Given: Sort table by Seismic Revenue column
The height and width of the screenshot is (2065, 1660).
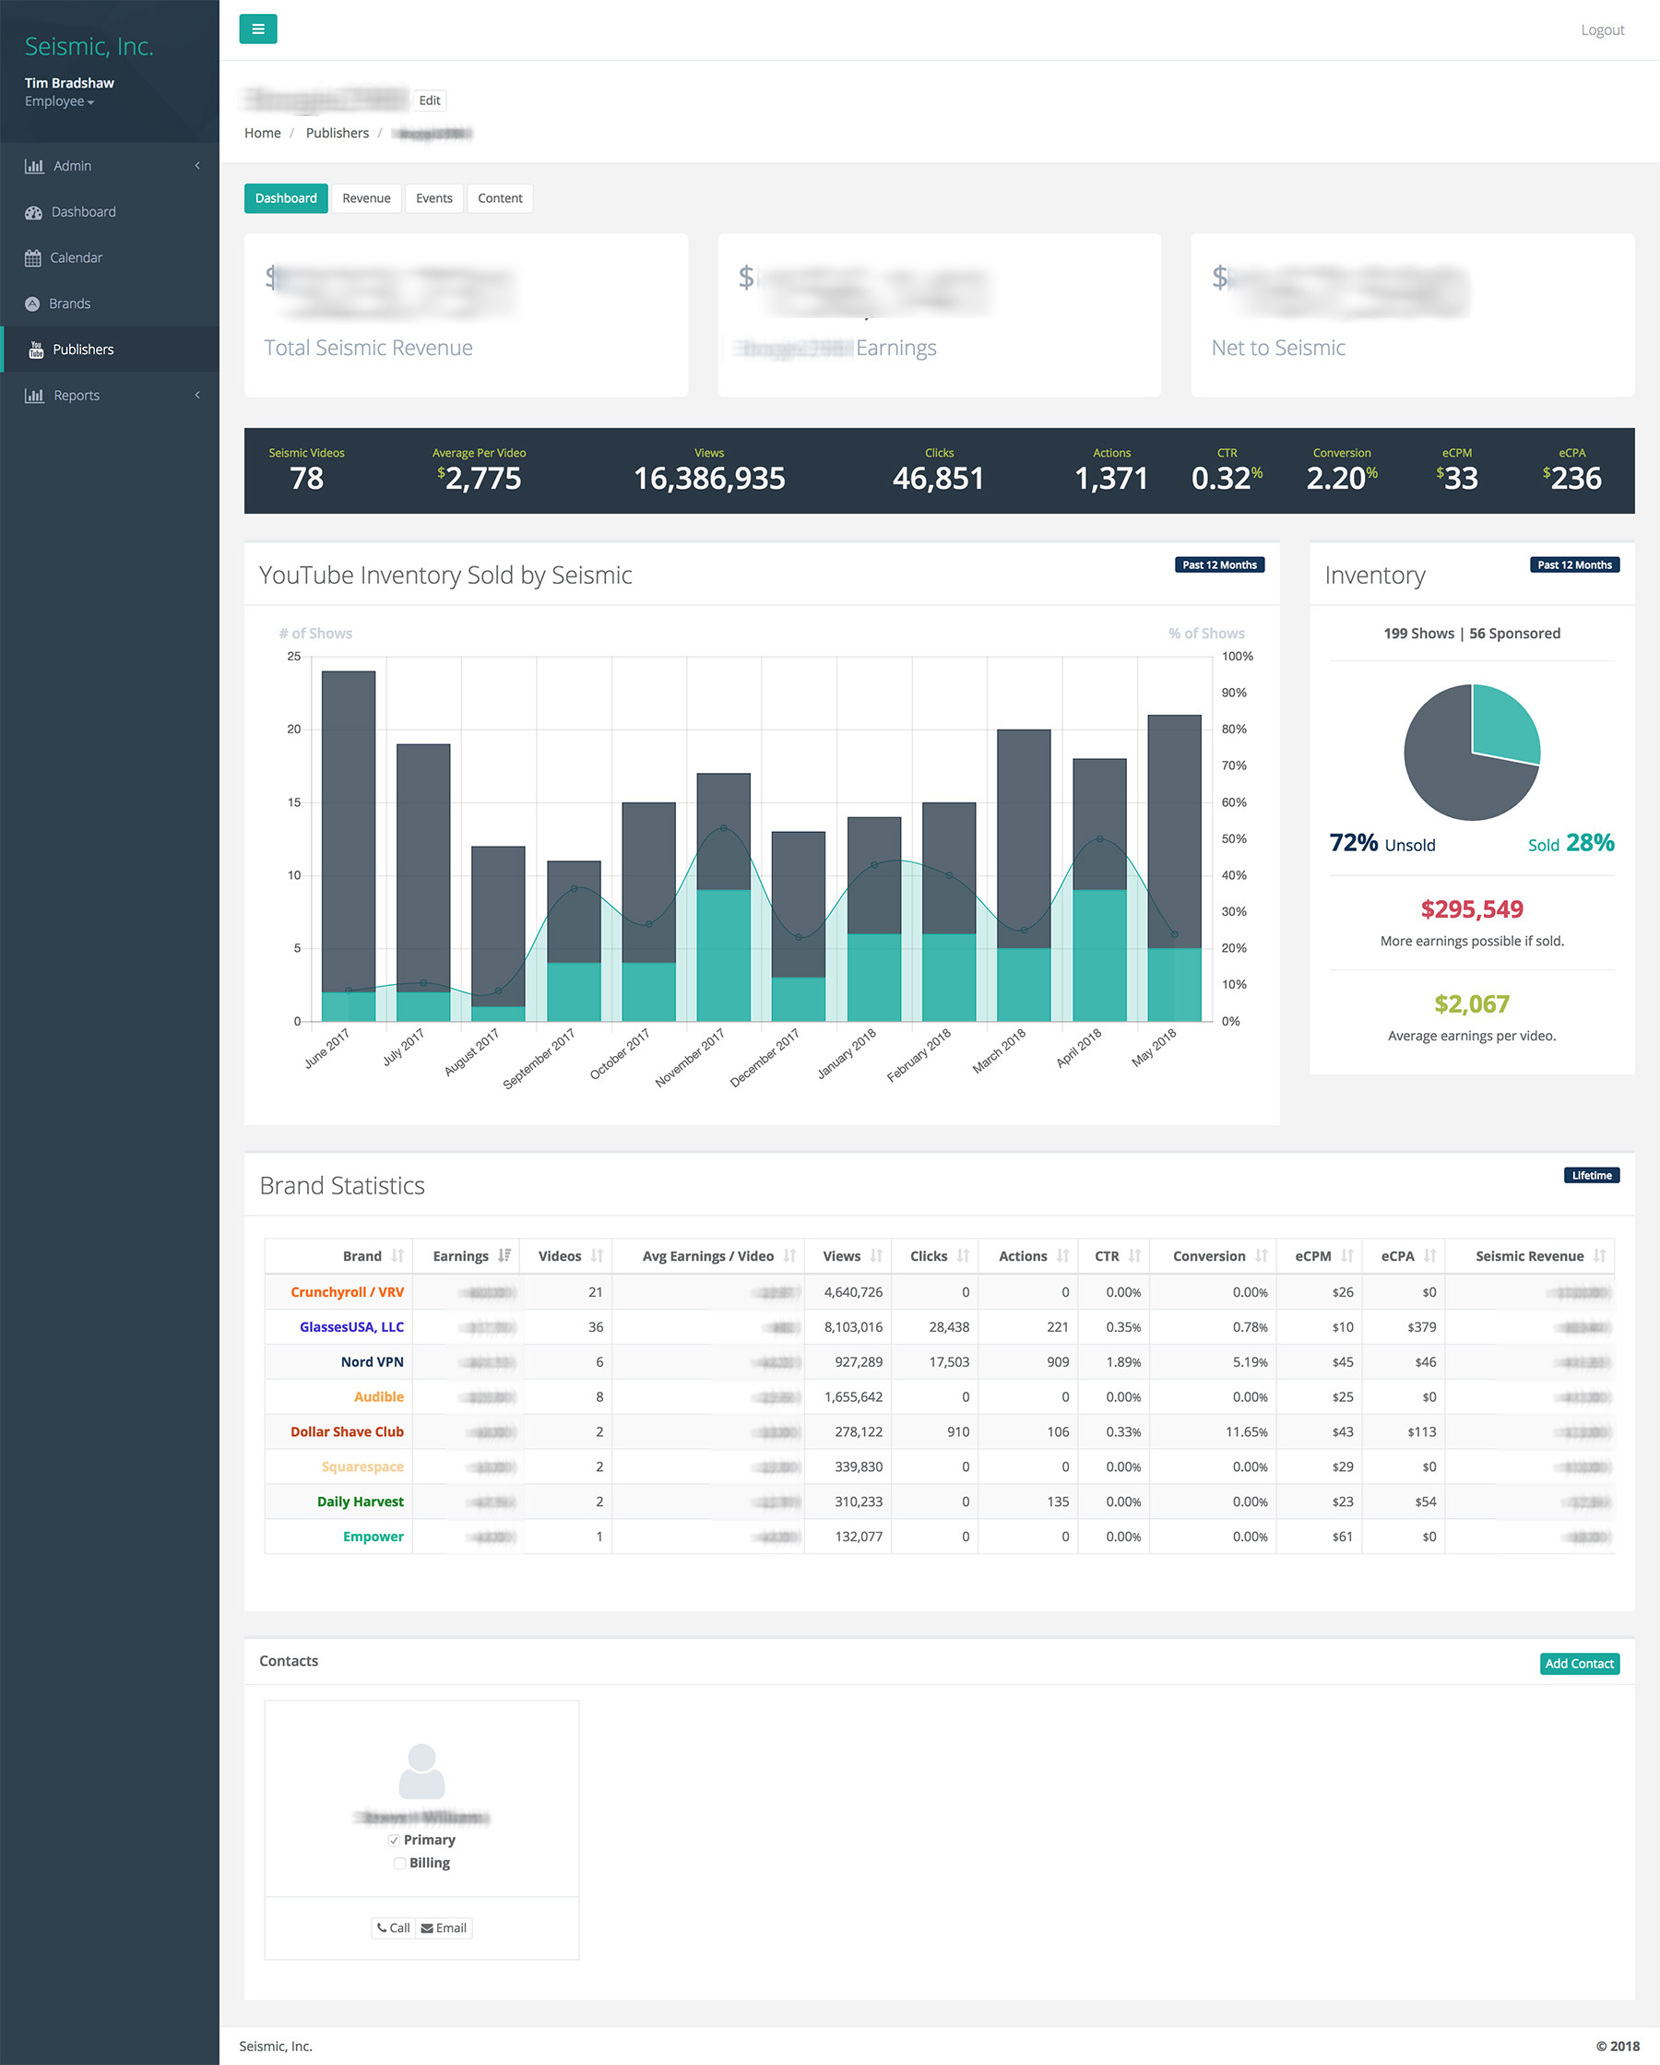Looking at the screenshot, I should click(1599, 1255).
